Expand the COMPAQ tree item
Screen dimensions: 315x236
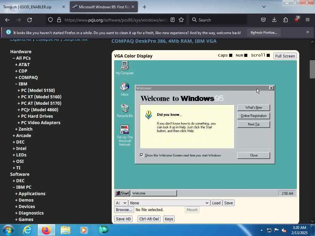(26, 77)
